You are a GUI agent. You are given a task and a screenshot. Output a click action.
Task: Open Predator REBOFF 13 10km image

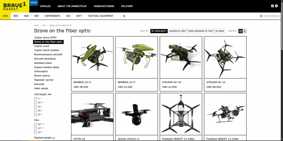181,114
